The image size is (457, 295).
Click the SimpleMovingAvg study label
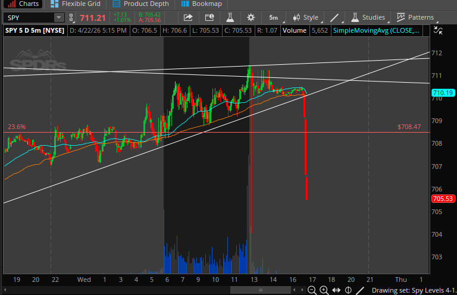click(376, 30)
